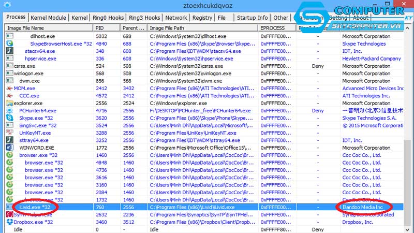Click the MOM.exe ATI icon

tap(9, 88)
